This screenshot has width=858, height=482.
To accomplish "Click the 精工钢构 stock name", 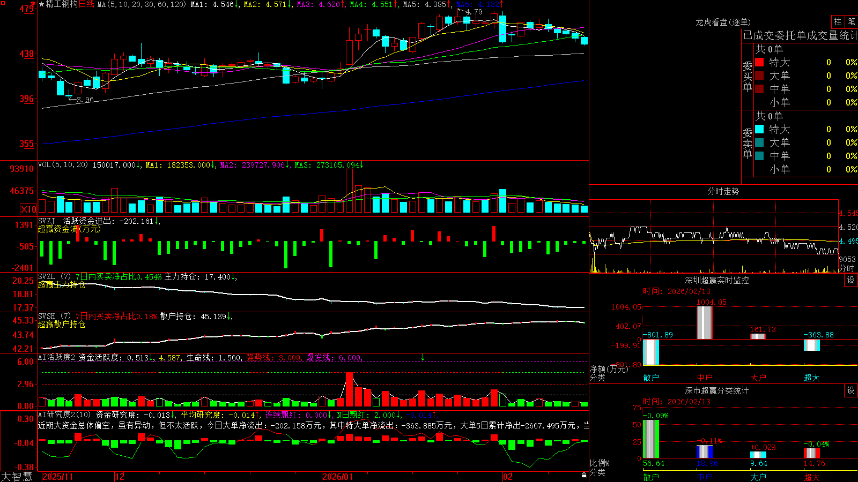I will pos(62,4).
